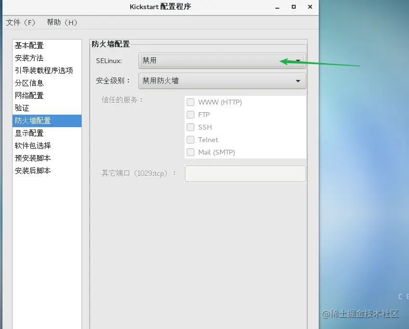Enable SSH as a trusted service

pyautogui.click(x=191, y=127)
